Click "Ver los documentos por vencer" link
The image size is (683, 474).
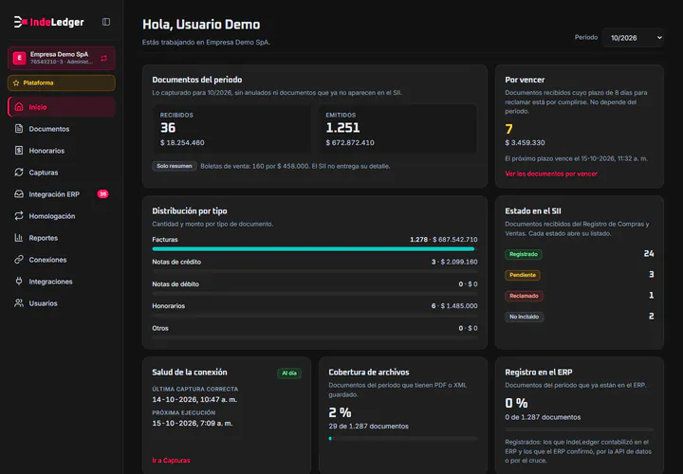(551, 173)
